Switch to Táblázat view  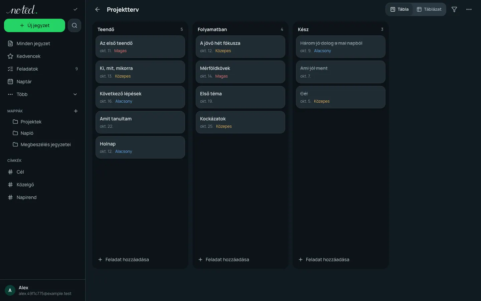tap(429, 9)
